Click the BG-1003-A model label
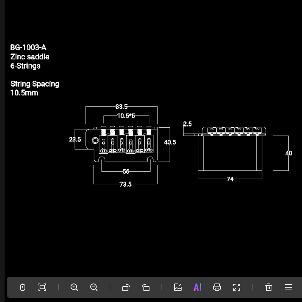 [28, 48]
